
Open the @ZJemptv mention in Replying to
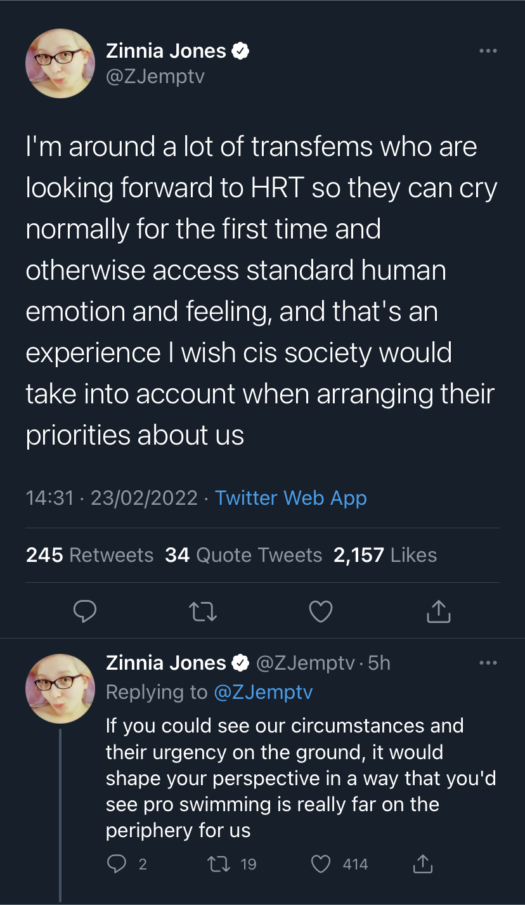(x=263, y=692)
